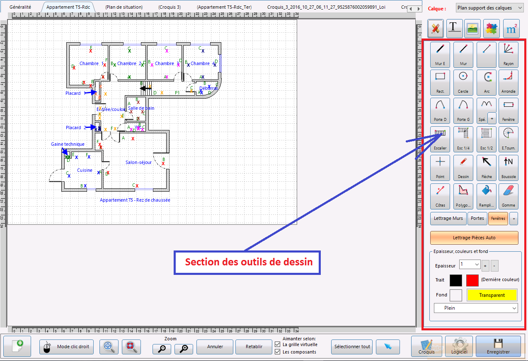Viewport: 528px width, 361px height.
Task: Click the Lettrage Pièces Auto button
Action: [474, 238]
